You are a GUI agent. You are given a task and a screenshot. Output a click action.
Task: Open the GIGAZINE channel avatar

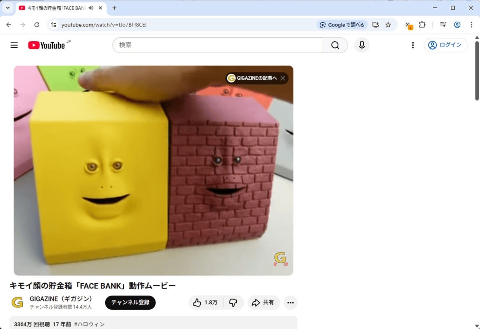pos(17,303)
